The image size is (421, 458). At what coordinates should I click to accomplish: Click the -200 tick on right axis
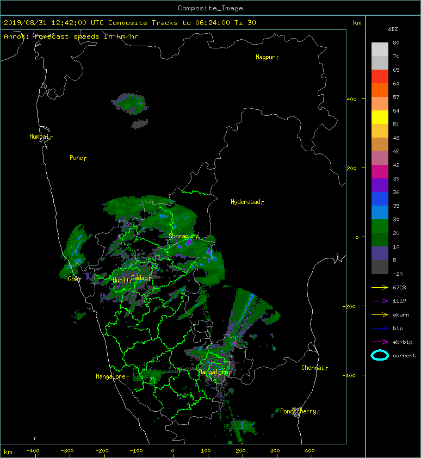(x=349, y=306)
